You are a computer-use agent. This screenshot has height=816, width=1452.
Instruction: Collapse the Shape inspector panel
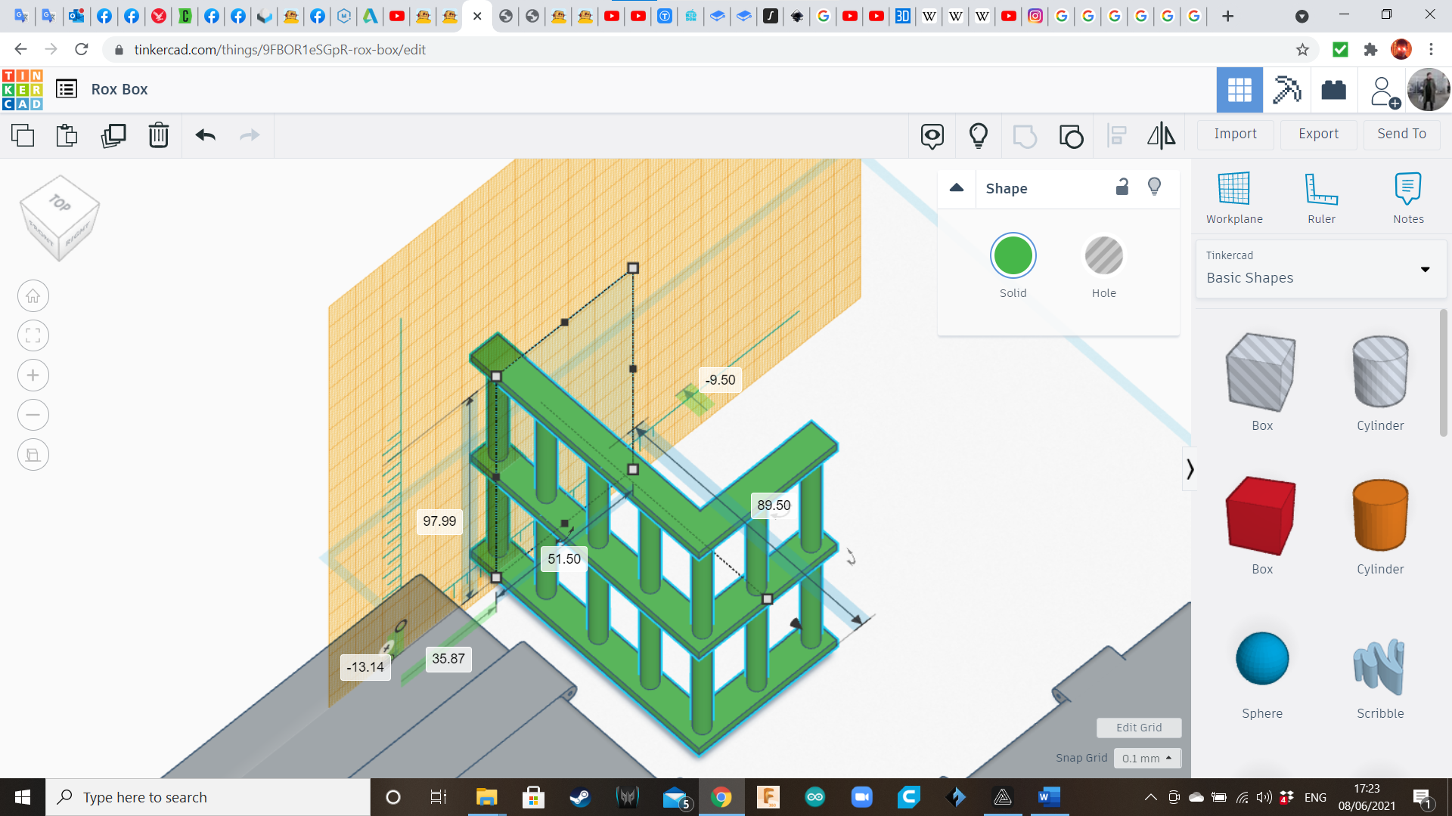point(957,188)
